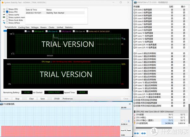Screen dimensions: 190x137
Task: Click the HWiNFO vertical scrollbar thumb
Action: click(189, 113)
